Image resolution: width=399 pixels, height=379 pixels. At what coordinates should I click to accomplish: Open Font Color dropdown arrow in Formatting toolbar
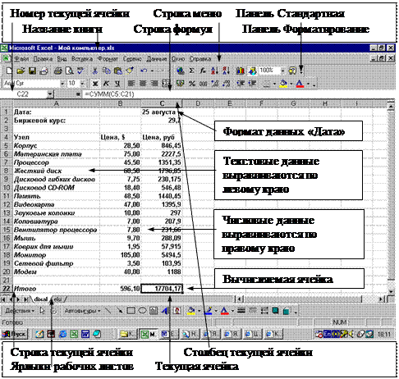pyautogui.click(x=308, y=84)
